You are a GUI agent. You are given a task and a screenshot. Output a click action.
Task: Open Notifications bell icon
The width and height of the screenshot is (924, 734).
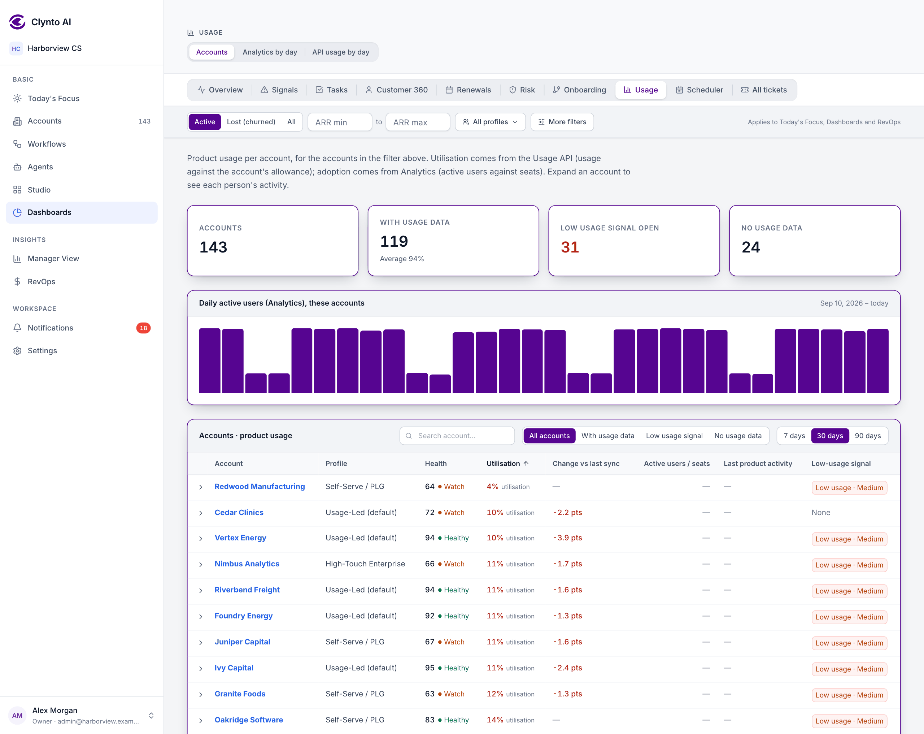tap(17, 328)
